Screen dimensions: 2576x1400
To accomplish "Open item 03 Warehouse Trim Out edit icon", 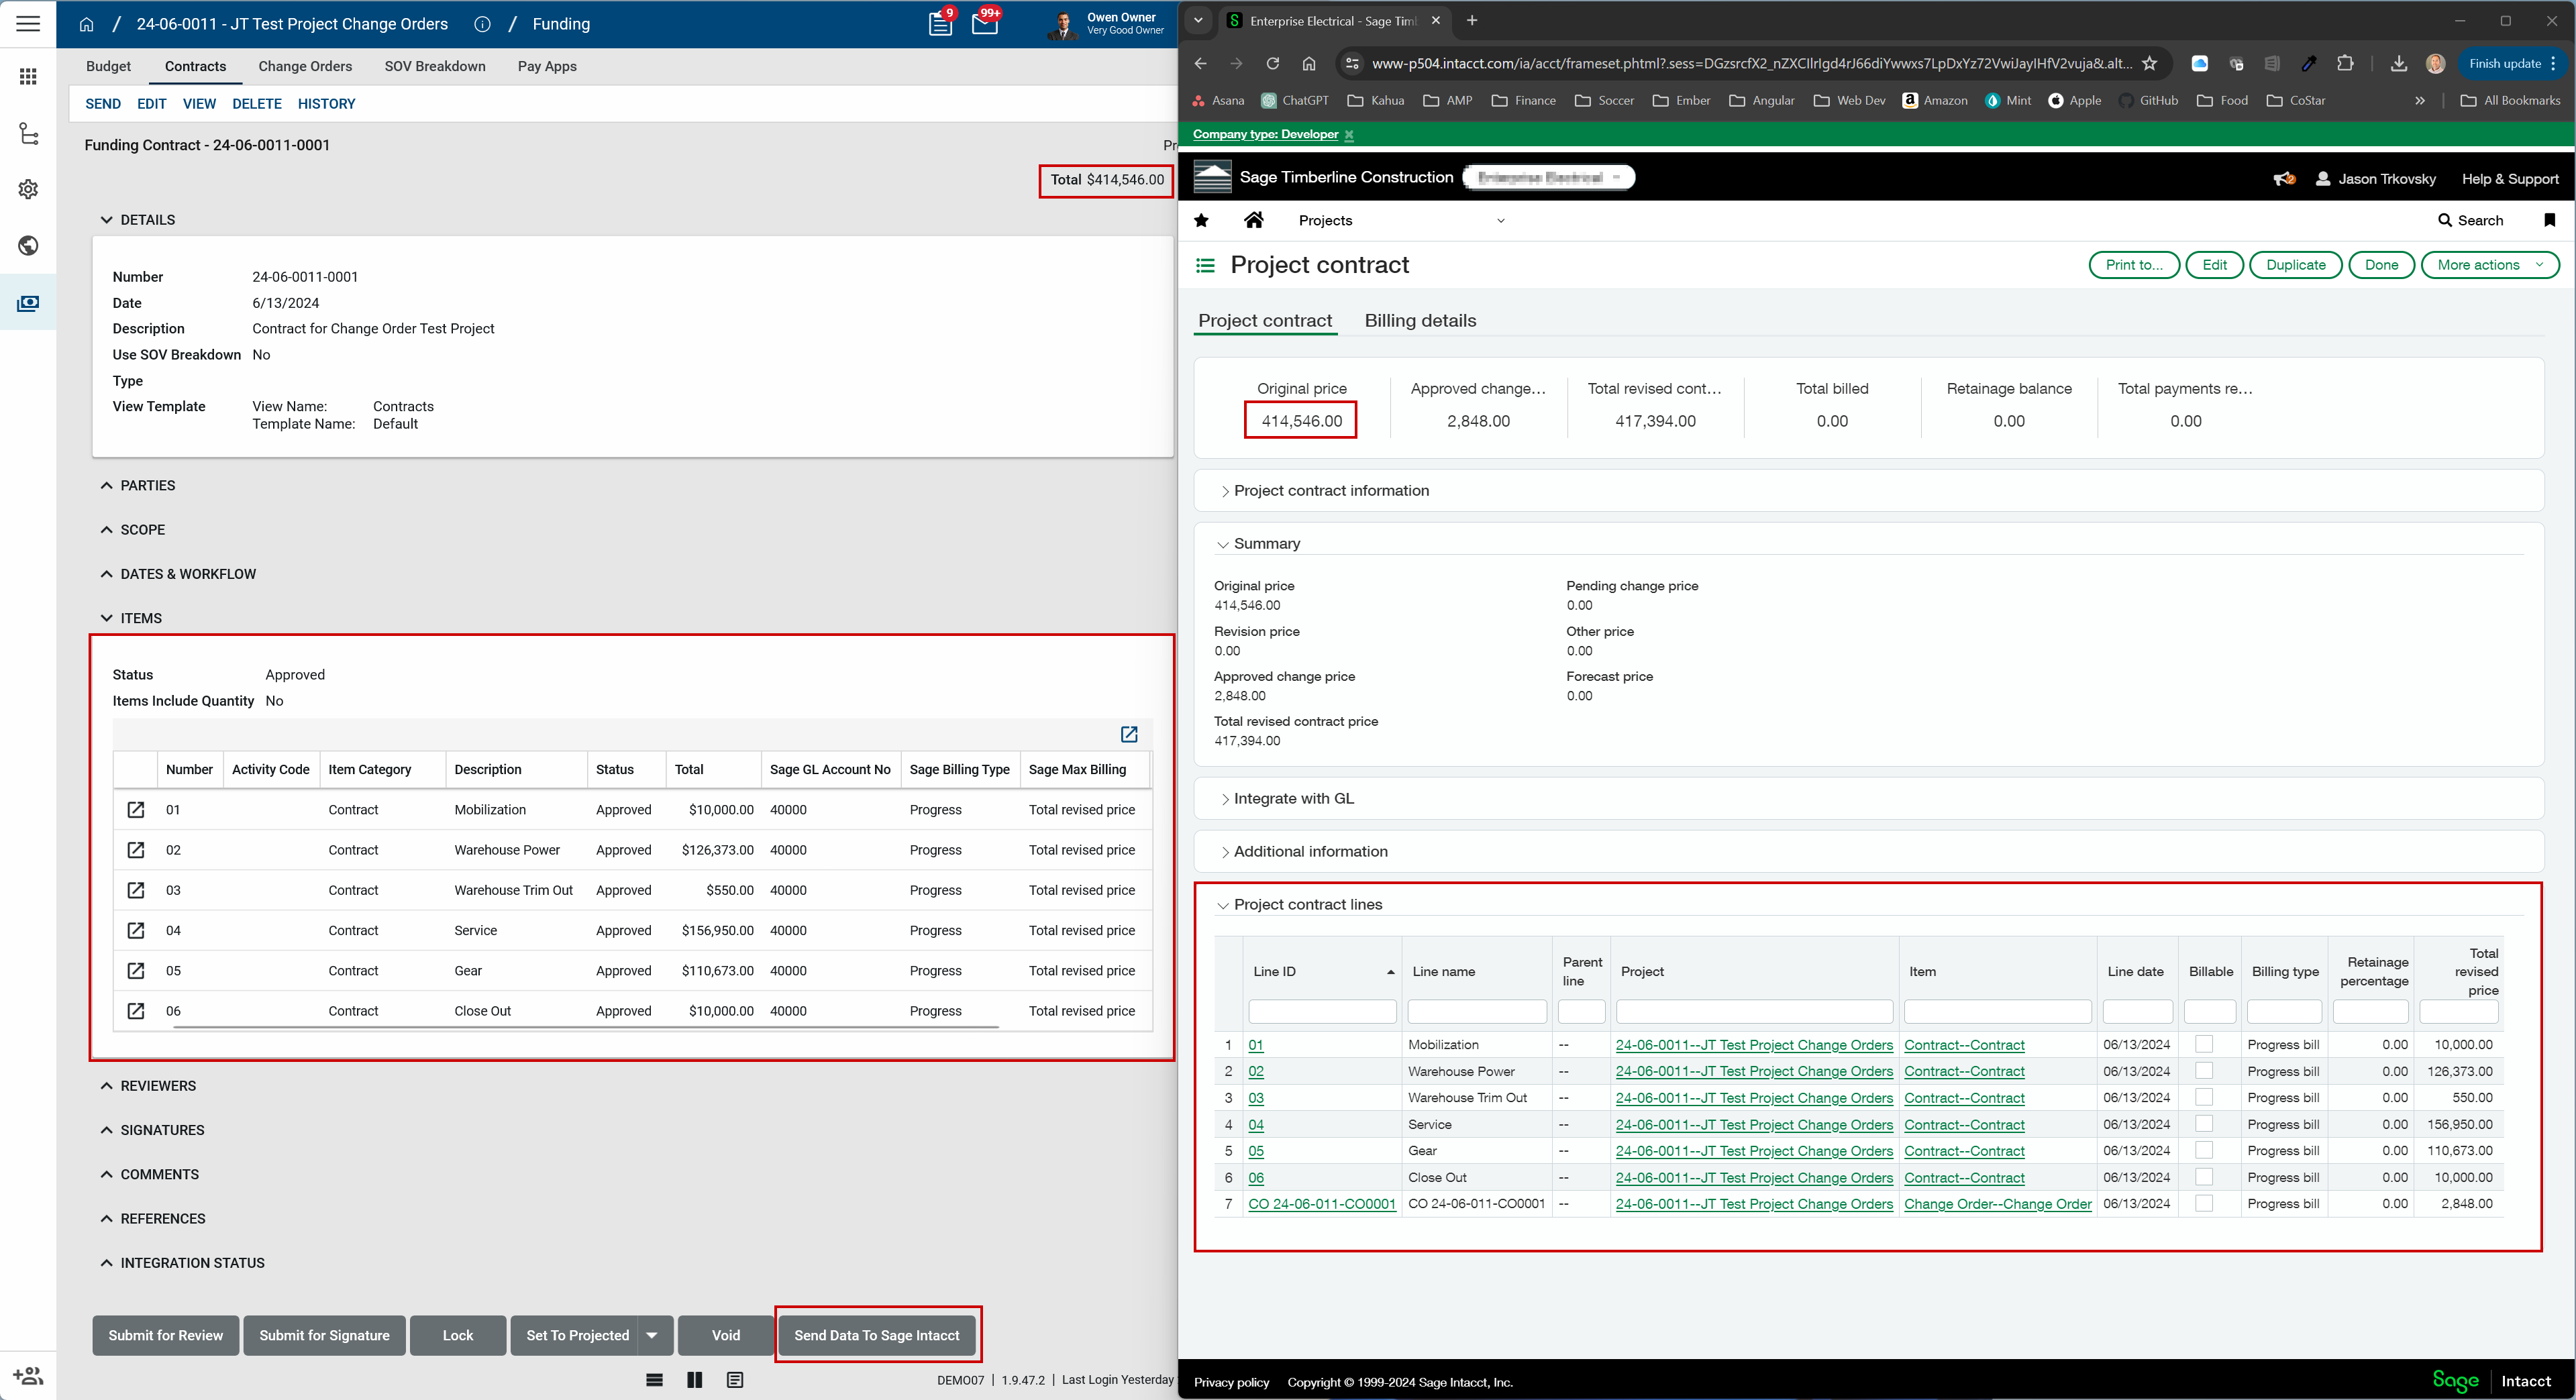I will 136,890.
